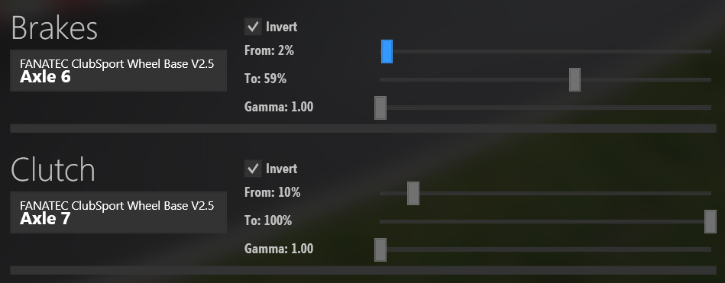Select the Clutch Gamma slider handle

point(380,249)
